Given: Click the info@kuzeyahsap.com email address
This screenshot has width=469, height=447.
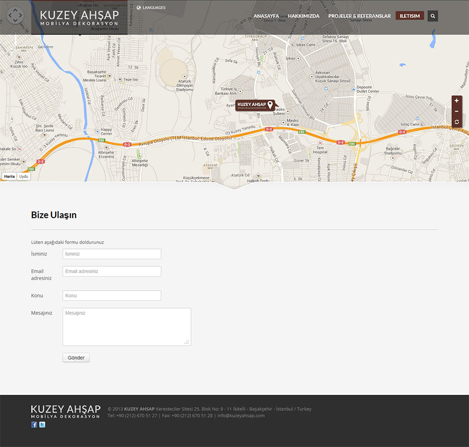Looking at the screenshot, I should click(241, 416).
